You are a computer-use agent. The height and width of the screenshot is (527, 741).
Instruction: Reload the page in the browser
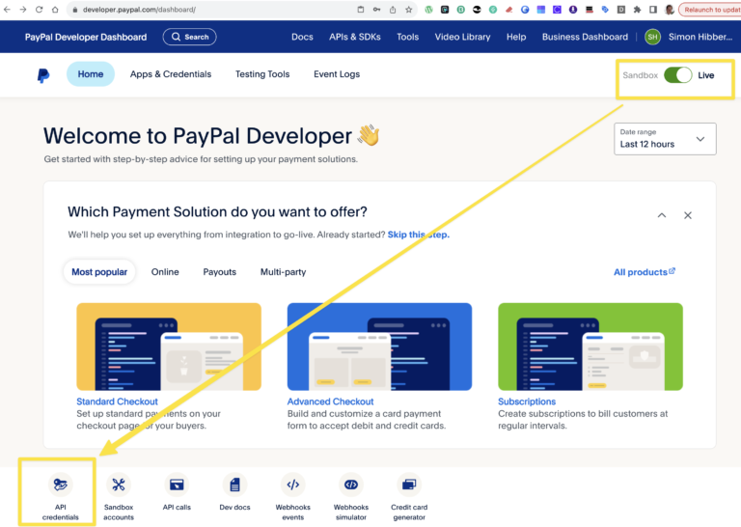[40, 9]
